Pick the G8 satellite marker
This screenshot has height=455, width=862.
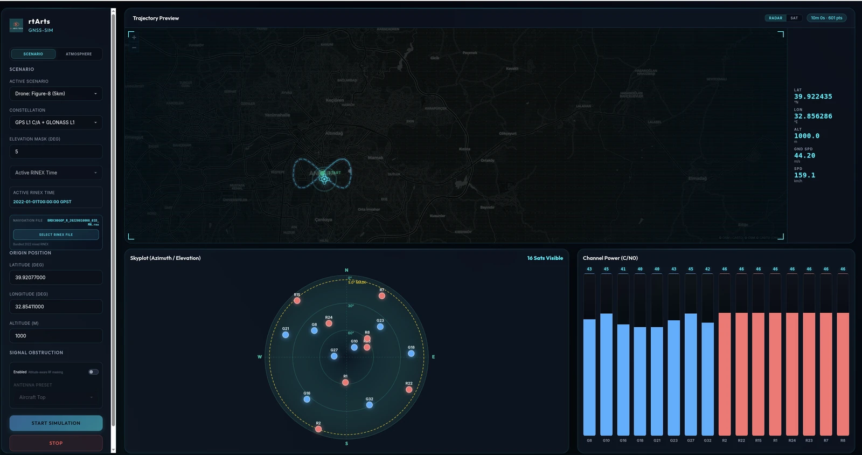314,330
